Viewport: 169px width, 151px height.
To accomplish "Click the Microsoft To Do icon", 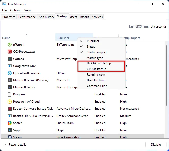I will (10, 87).
